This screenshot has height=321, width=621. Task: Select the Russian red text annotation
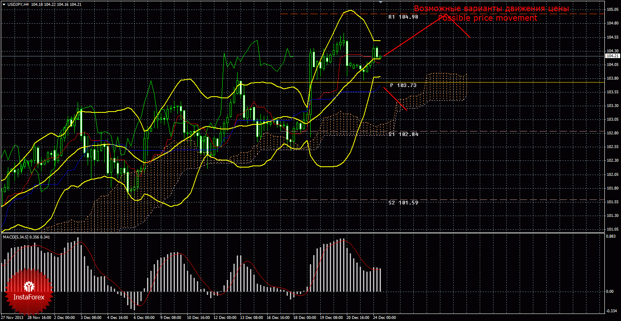tap(491, 9)
